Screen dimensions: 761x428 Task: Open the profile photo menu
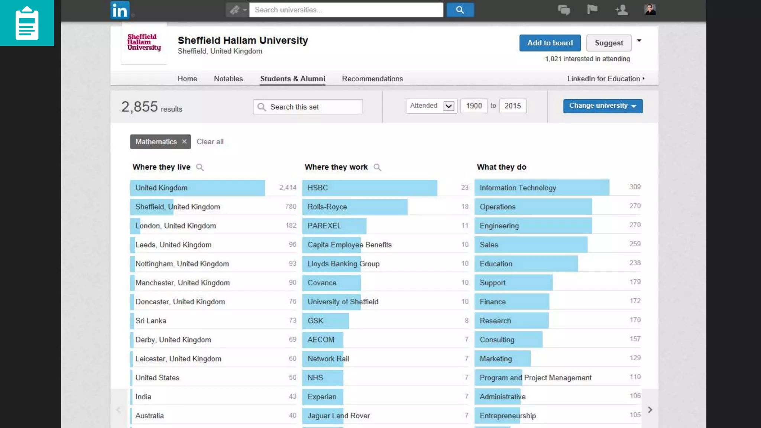pos(650,10)
